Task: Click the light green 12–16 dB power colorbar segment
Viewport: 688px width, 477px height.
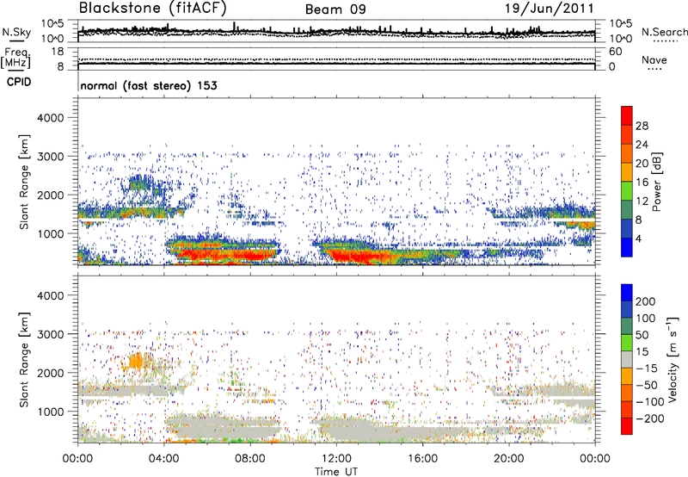Action: [627, 191]
